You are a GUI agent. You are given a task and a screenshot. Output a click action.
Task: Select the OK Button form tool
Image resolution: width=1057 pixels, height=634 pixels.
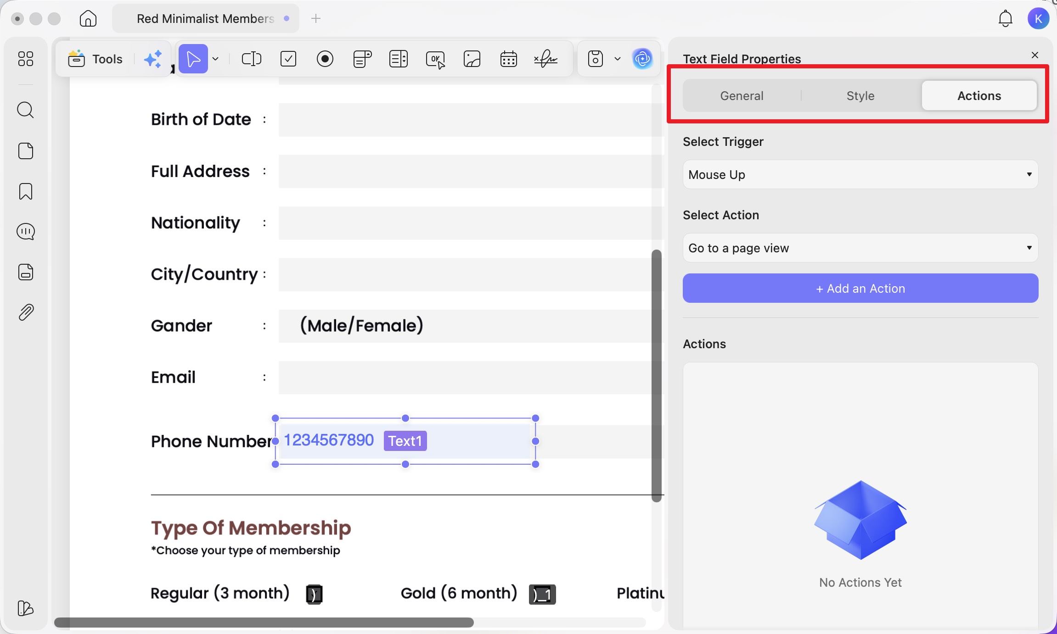[x=435, y=59]
